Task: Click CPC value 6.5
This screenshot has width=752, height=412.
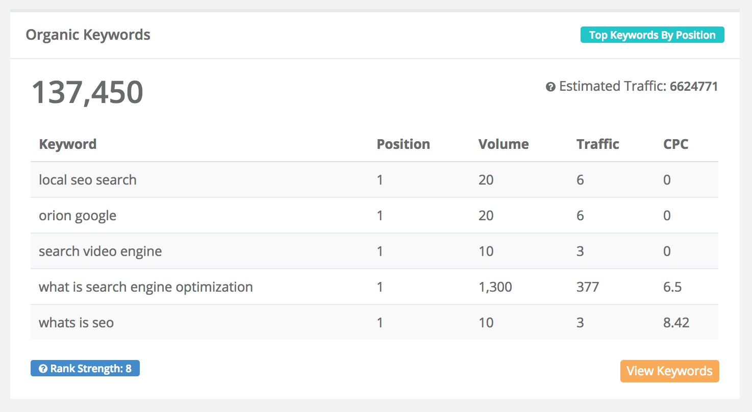Action: [x=672, y=287]
